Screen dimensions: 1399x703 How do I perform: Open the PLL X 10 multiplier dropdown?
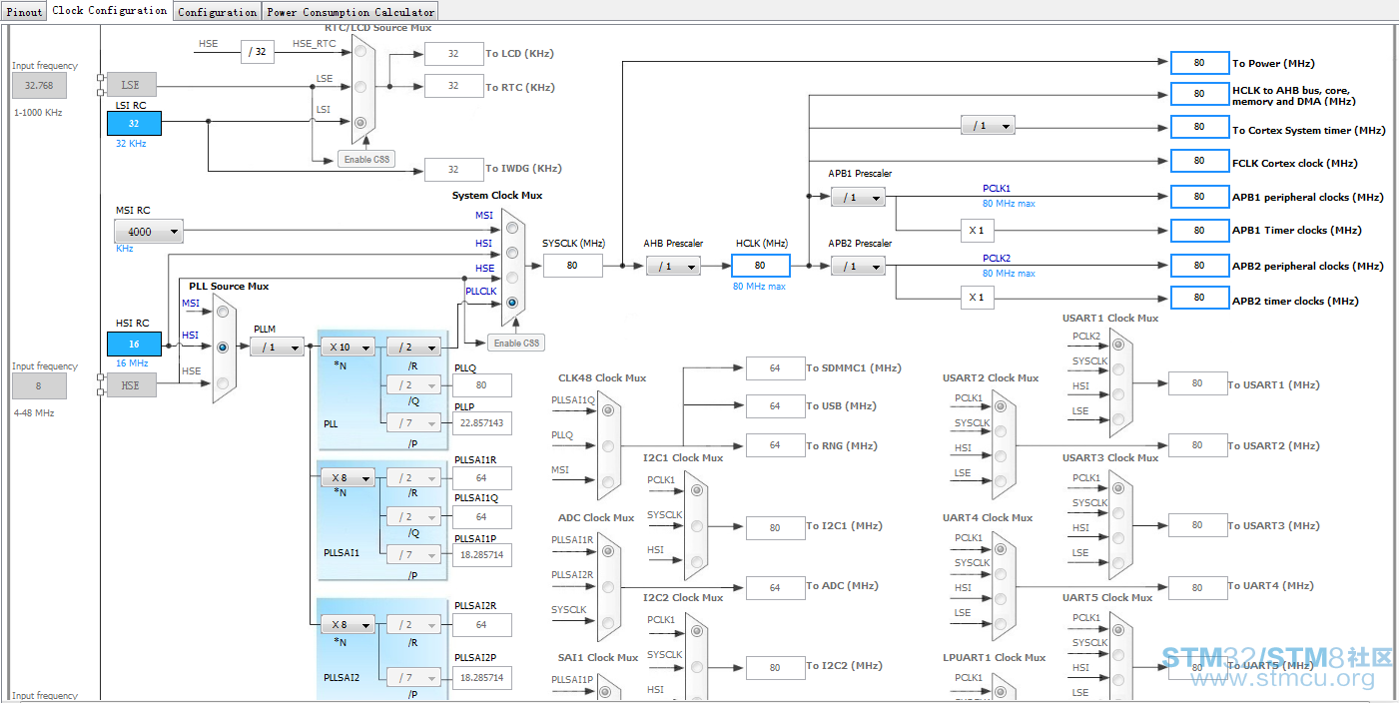(x=348, y=347)
